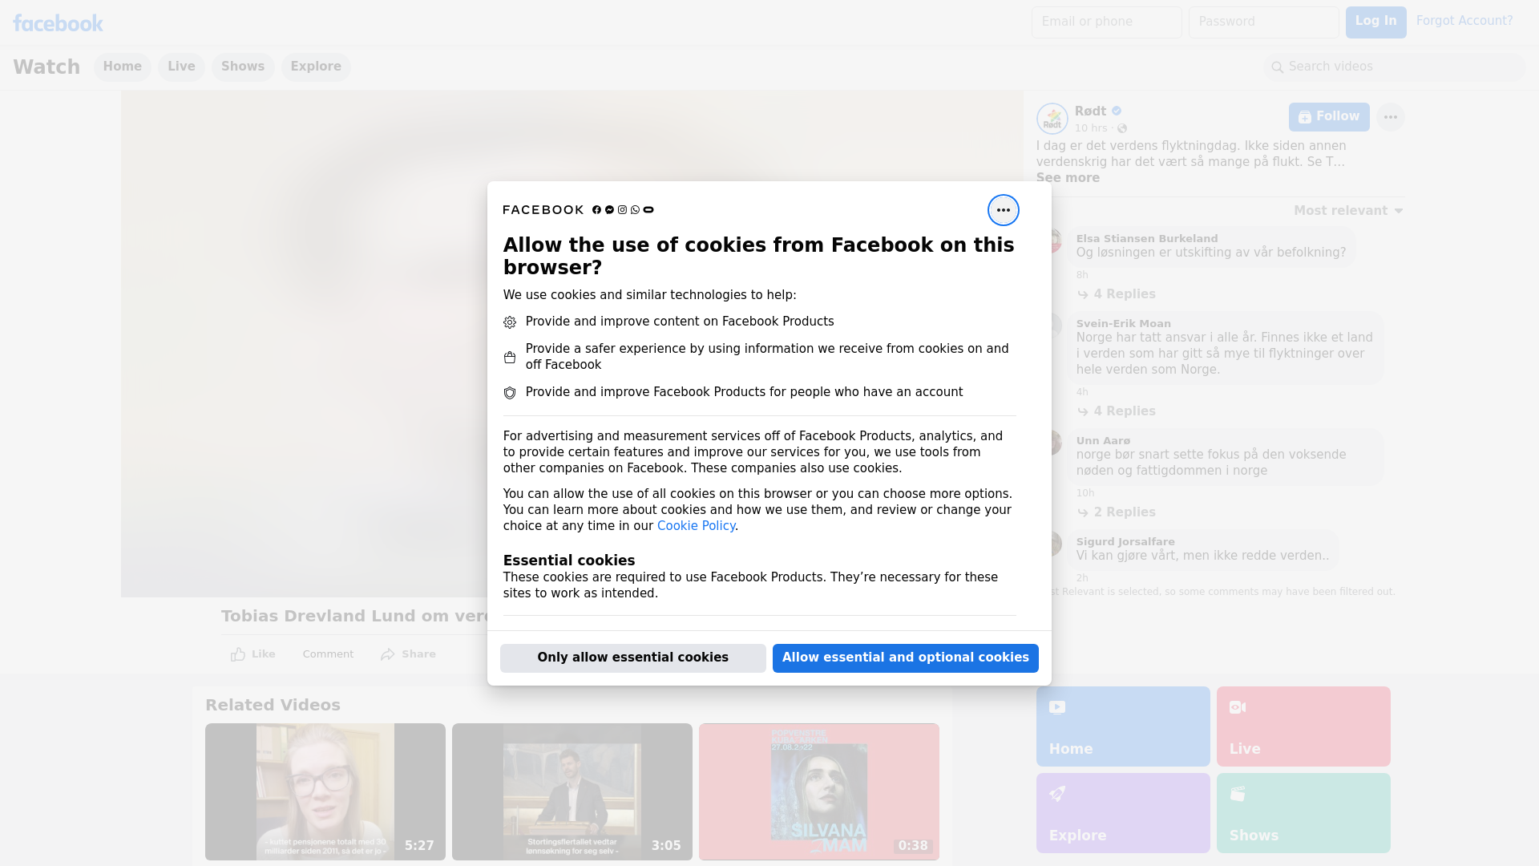Click the Explore tile with rocket icon
This screenshot has height=866, width=1539.
coord(1123,813)
